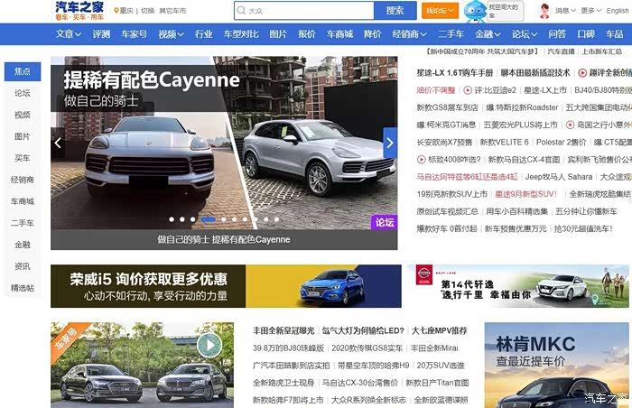Image resolution: width=632 pixels, height=408 pixels.
Task: Click the search input field
Action: coord(303,11)
